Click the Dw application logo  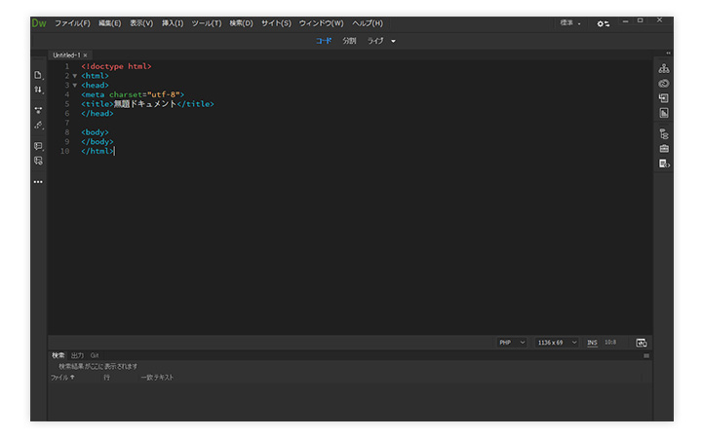[39, 23]
